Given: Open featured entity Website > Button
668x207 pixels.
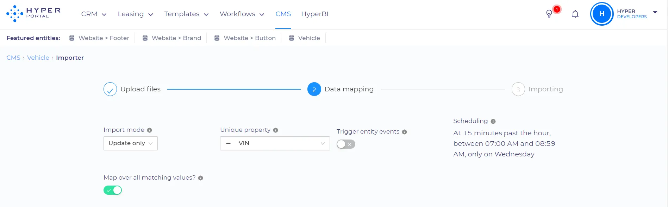Looking at the screenshot, I should click(245, 38).
